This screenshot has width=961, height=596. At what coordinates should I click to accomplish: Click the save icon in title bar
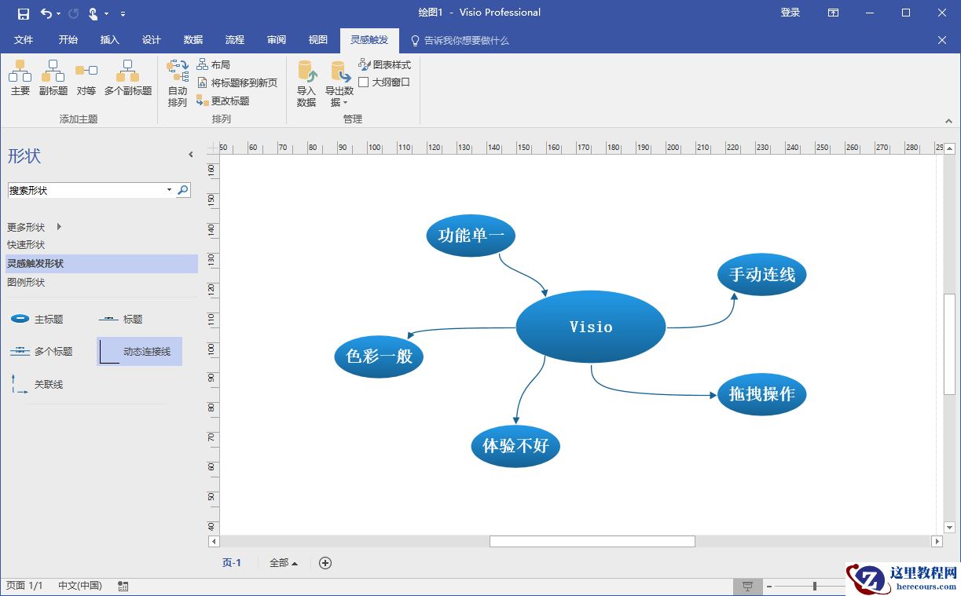pos(24,13)
